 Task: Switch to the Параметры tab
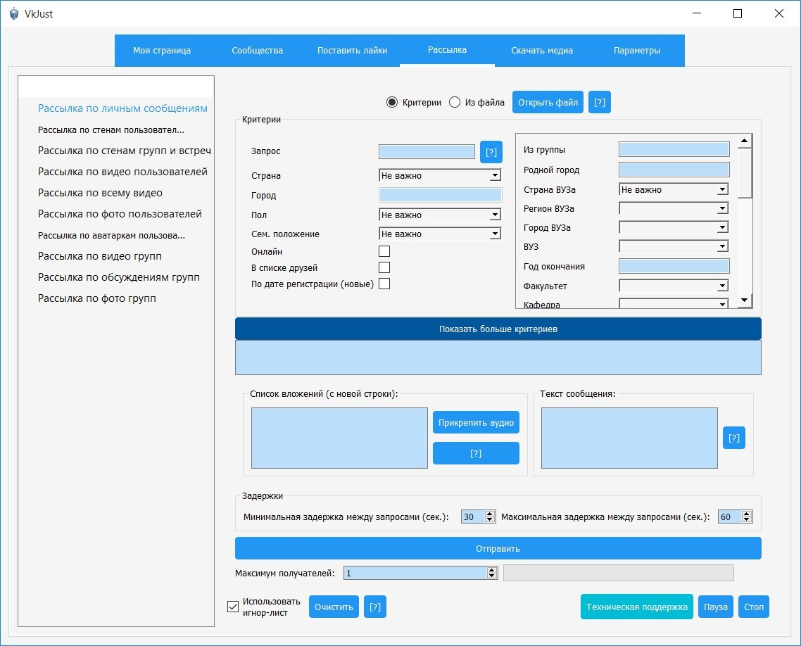tap(637, 51)
